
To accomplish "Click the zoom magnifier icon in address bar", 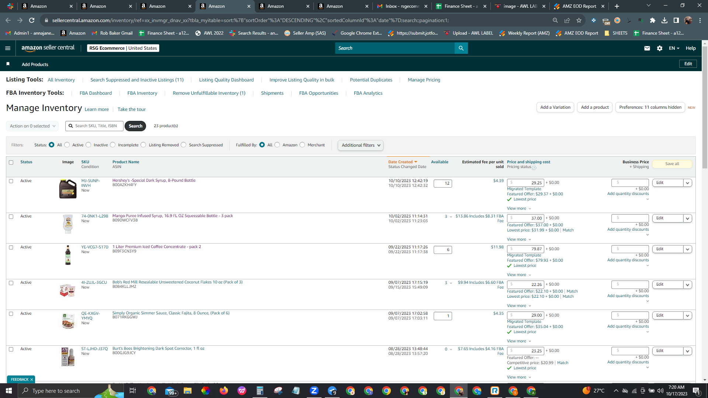I will pyautogui.click(x=555, y=21).
